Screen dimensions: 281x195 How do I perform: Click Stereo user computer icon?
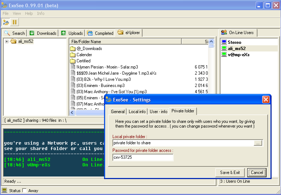[x=224, y=42]
